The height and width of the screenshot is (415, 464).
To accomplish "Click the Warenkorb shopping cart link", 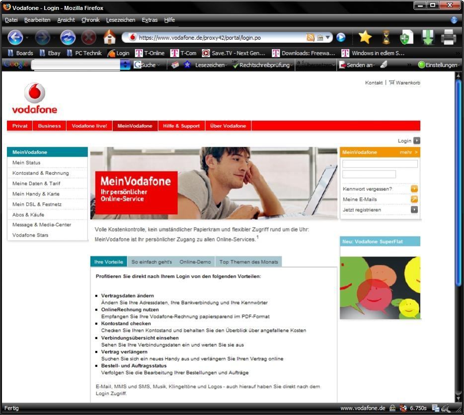I will 404,83.
